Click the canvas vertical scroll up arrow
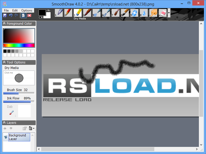 (x=201, y=24)
